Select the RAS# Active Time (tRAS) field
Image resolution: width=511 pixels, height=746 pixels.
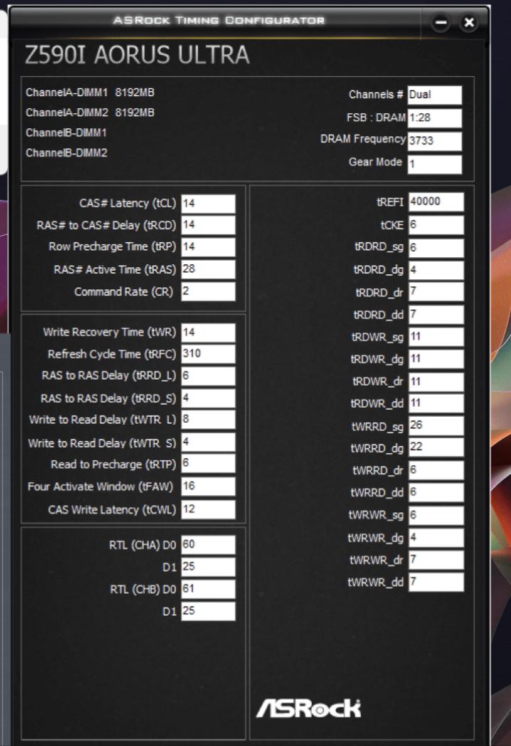[x=209, y=269]
